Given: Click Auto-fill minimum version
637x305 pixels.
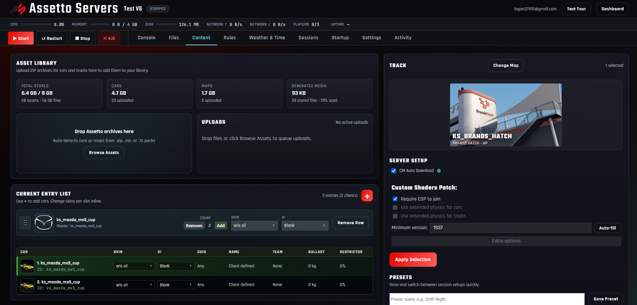Looking at the screenshot, I should pyautogui.click(x=607, y=228).
